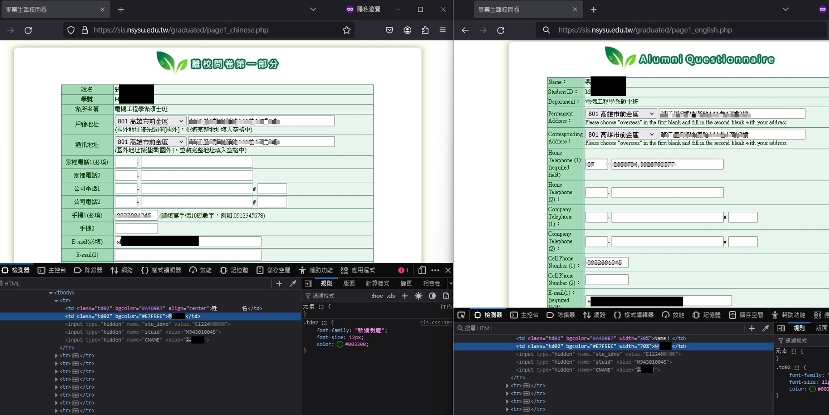Go back in the right browser window

pyautogui.click(x=465, y=30)
